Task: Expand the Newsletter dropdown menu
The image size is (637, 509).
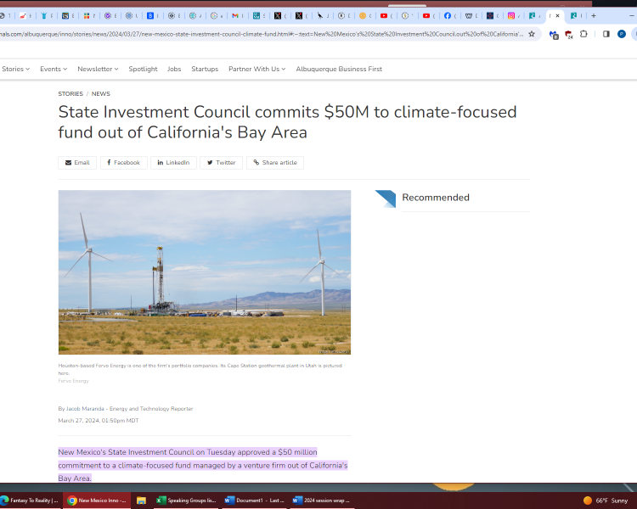Action: point(98,69)
